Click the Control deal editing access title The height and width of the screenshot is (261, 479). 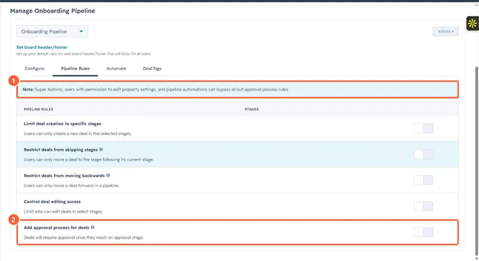pyautogui.click(x=52, y=202)
